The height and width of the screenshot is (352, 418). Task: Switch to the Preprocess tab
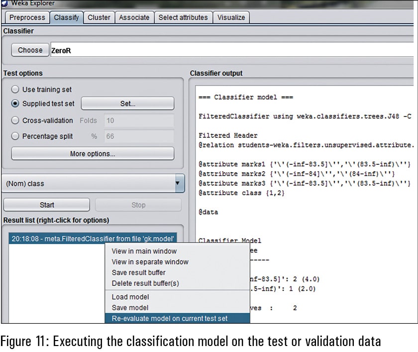coord(27,17)
